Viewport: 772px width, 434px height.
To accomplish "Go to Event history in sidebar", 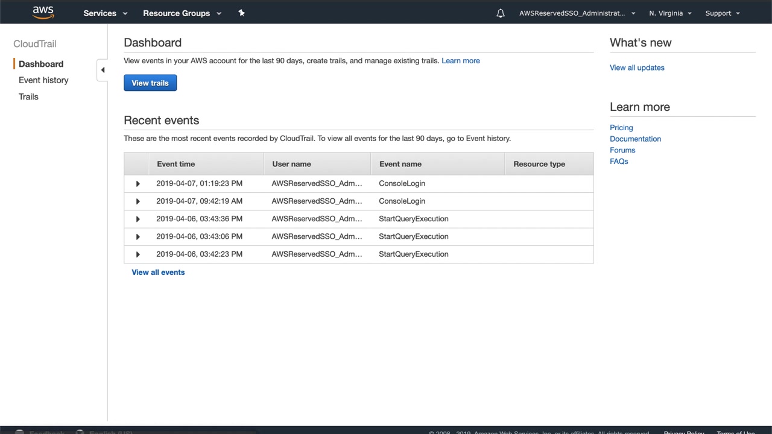I will 43,80.
